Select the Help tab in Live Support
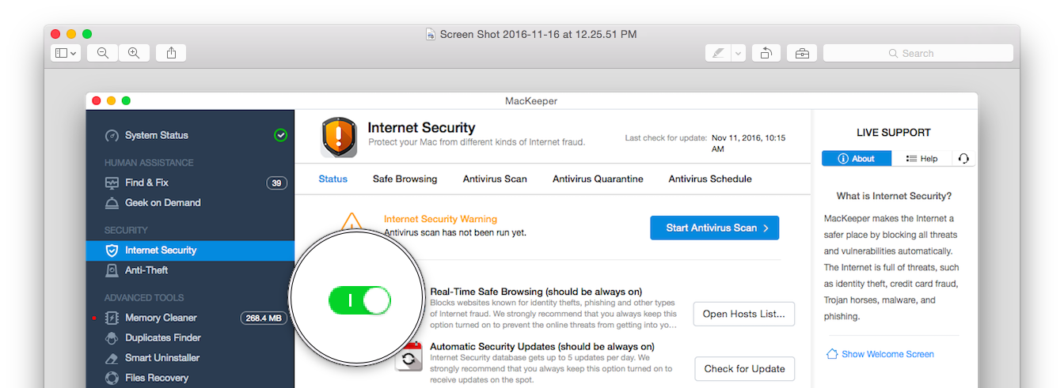The height and width of the screenshot is (388, 1064). [x=921, y=159]
